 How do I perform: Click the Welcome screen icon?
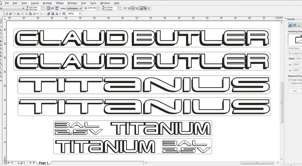(64, 14)
